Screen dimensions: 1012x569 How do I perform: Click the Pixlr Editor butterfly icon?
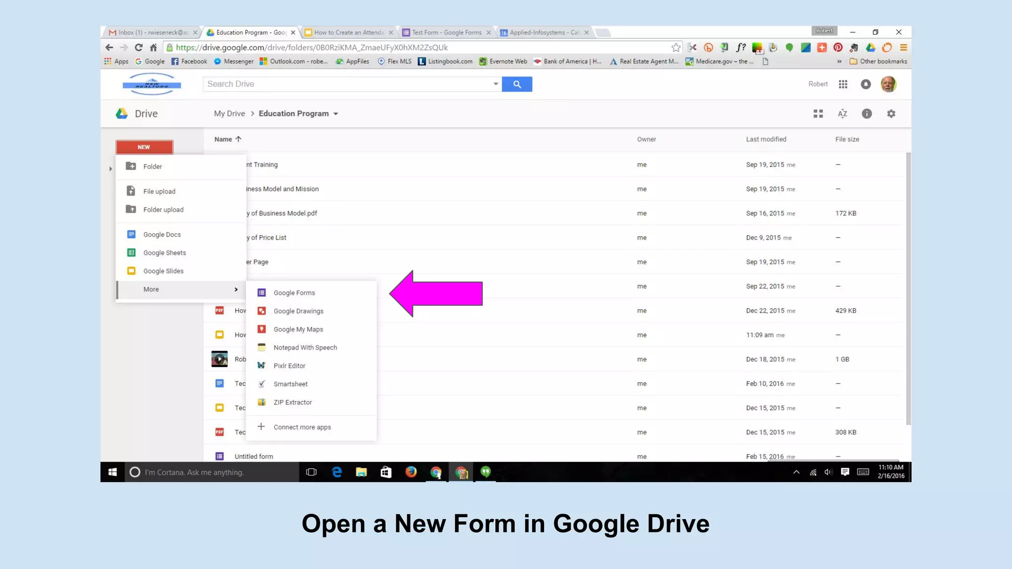coord(262,366)
